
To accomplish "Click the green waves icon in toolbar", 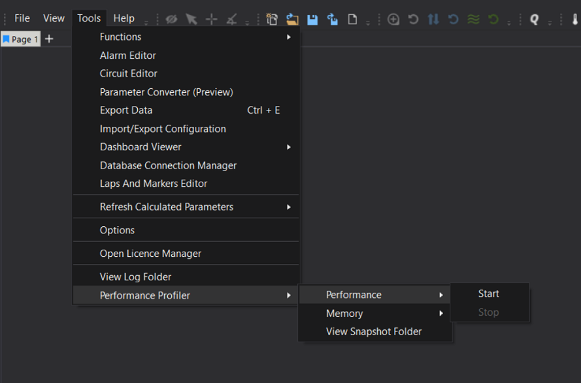I will pyautogui.click(x=473, y=19).
